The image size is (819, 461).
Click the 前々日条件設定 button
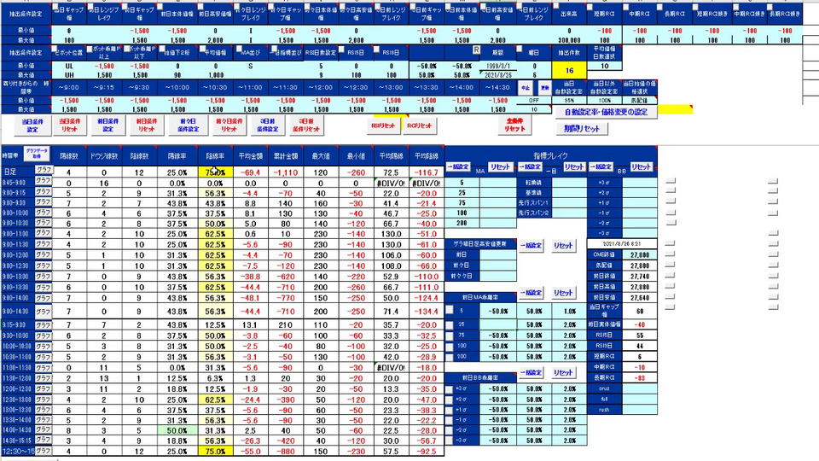[188, 125]
